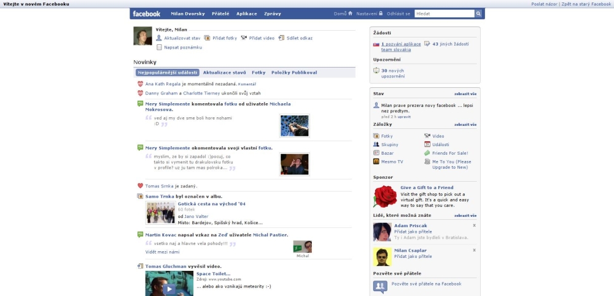This screenshot has height=296, width=614.
Task: Click the upravit status link
Action: [x=404, y=117]
